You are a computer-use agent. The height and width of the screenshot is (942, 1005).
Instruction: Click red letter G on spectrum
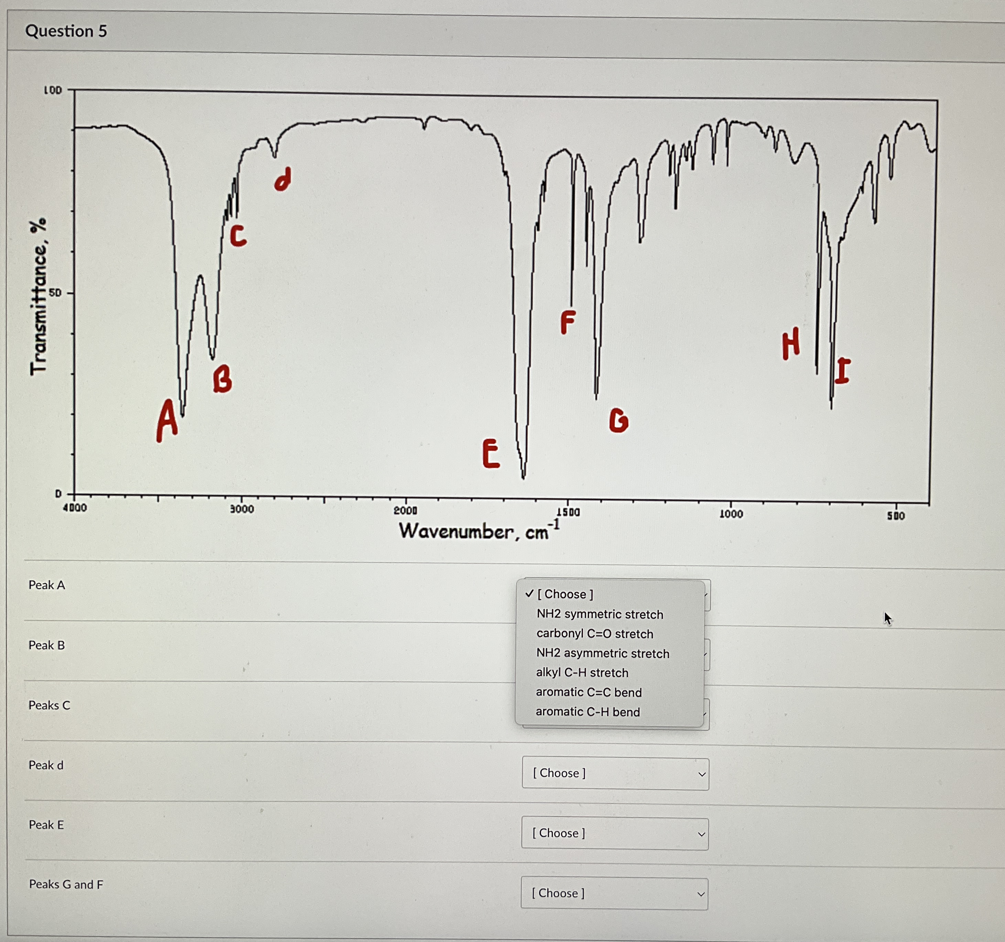tap(618, 420)
